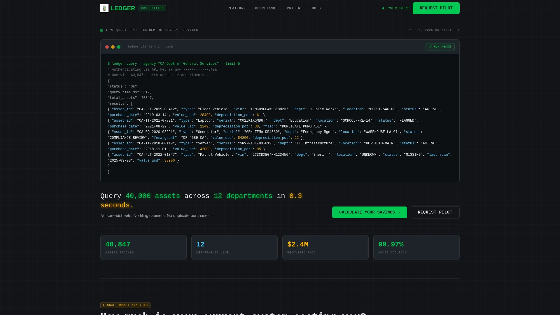Viewport: 560px width, 315px height.
Task: Click VIN 1FMCU9GD4KUC18823
Action: (268, 109)
